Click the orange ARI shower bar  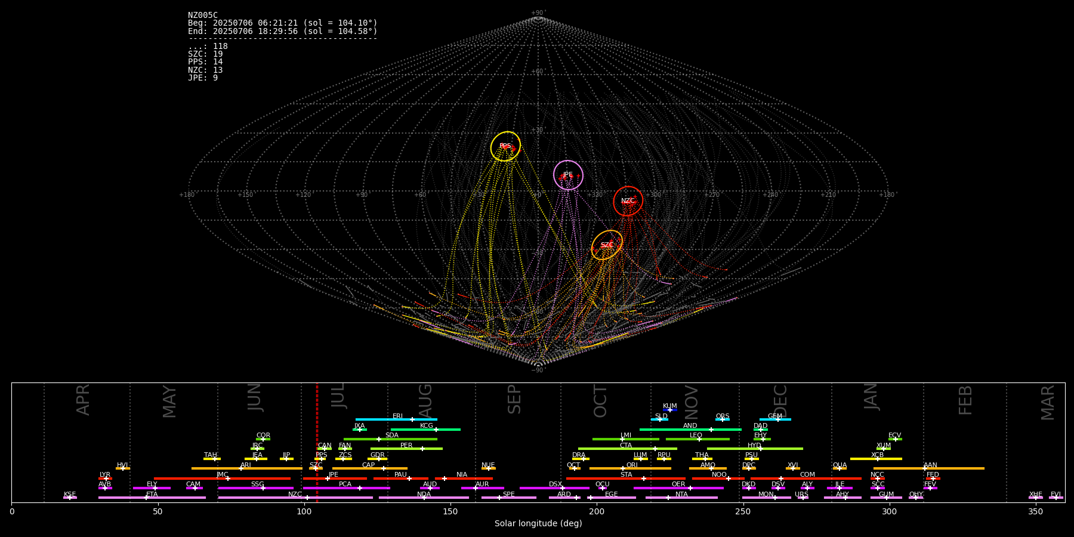click(247, 468)
